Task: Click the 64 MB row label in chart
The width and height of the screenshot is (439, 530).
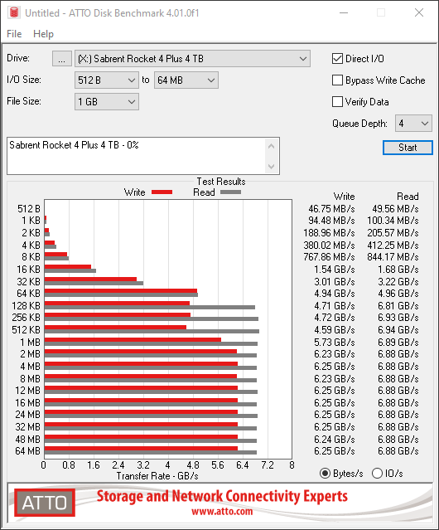Action: tap(27, 451)
